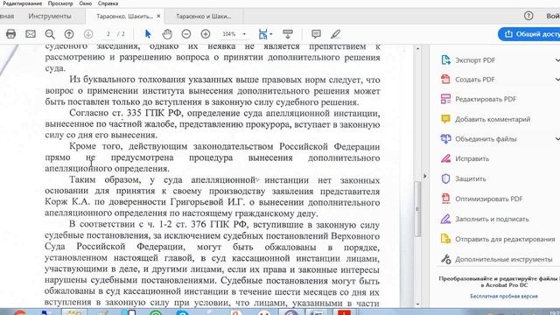Expand Создать PDF chevron
Screen dimensions: 560x315
click(x=557, y=80)
